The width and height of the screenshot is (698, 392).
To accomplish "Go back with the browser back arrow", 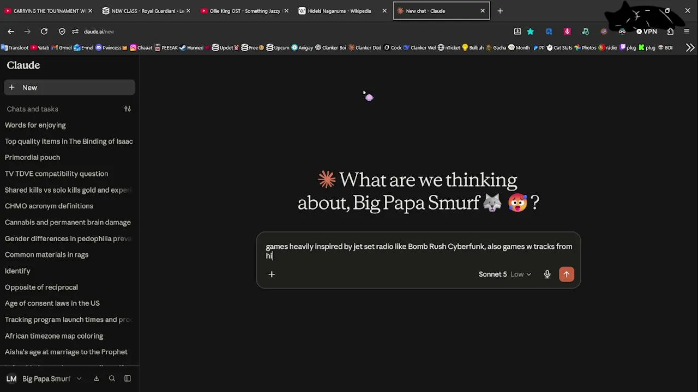I will click(11, 32).
